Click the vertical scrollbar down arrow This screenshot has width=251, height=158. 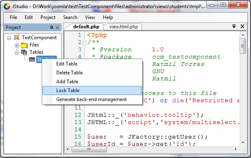click(243, 142)
